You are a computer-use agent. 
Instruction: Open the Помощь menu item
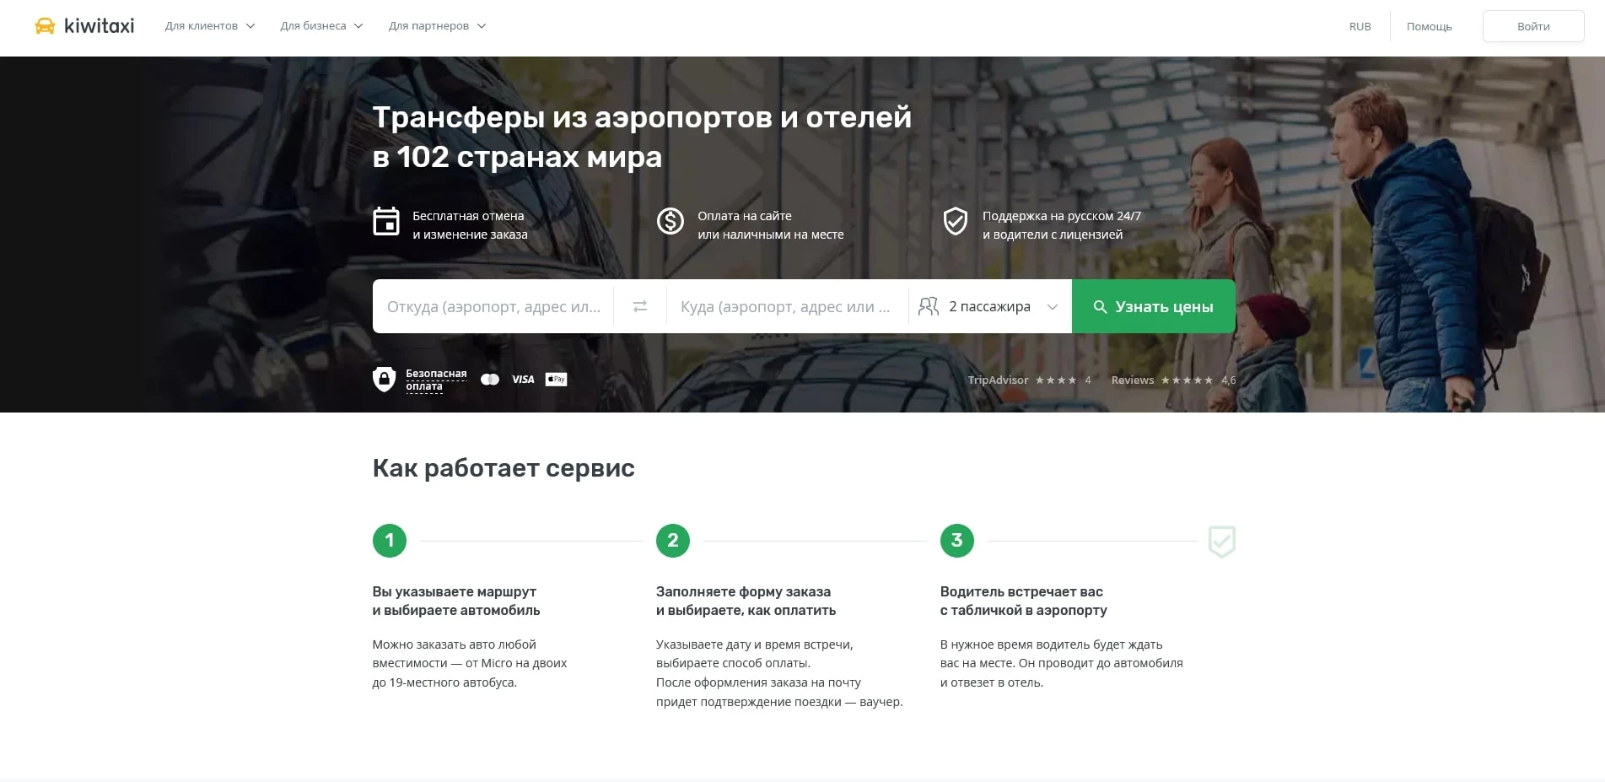(x=1429, y=26)
